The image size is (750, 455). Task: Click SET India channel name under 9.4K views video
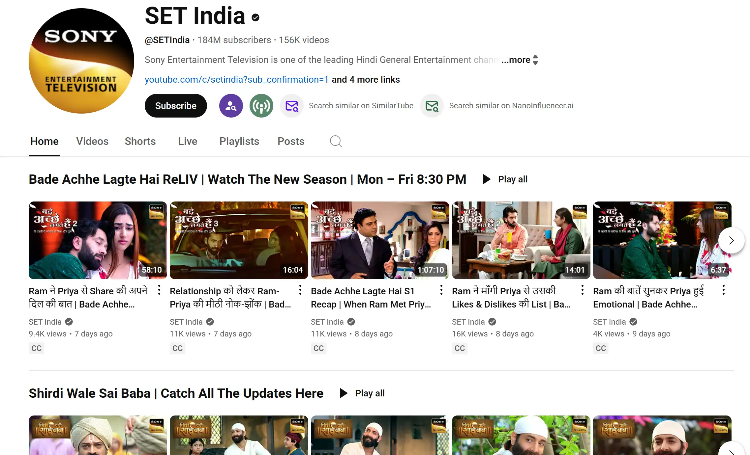pyautogui.click(x=45, y=322)
